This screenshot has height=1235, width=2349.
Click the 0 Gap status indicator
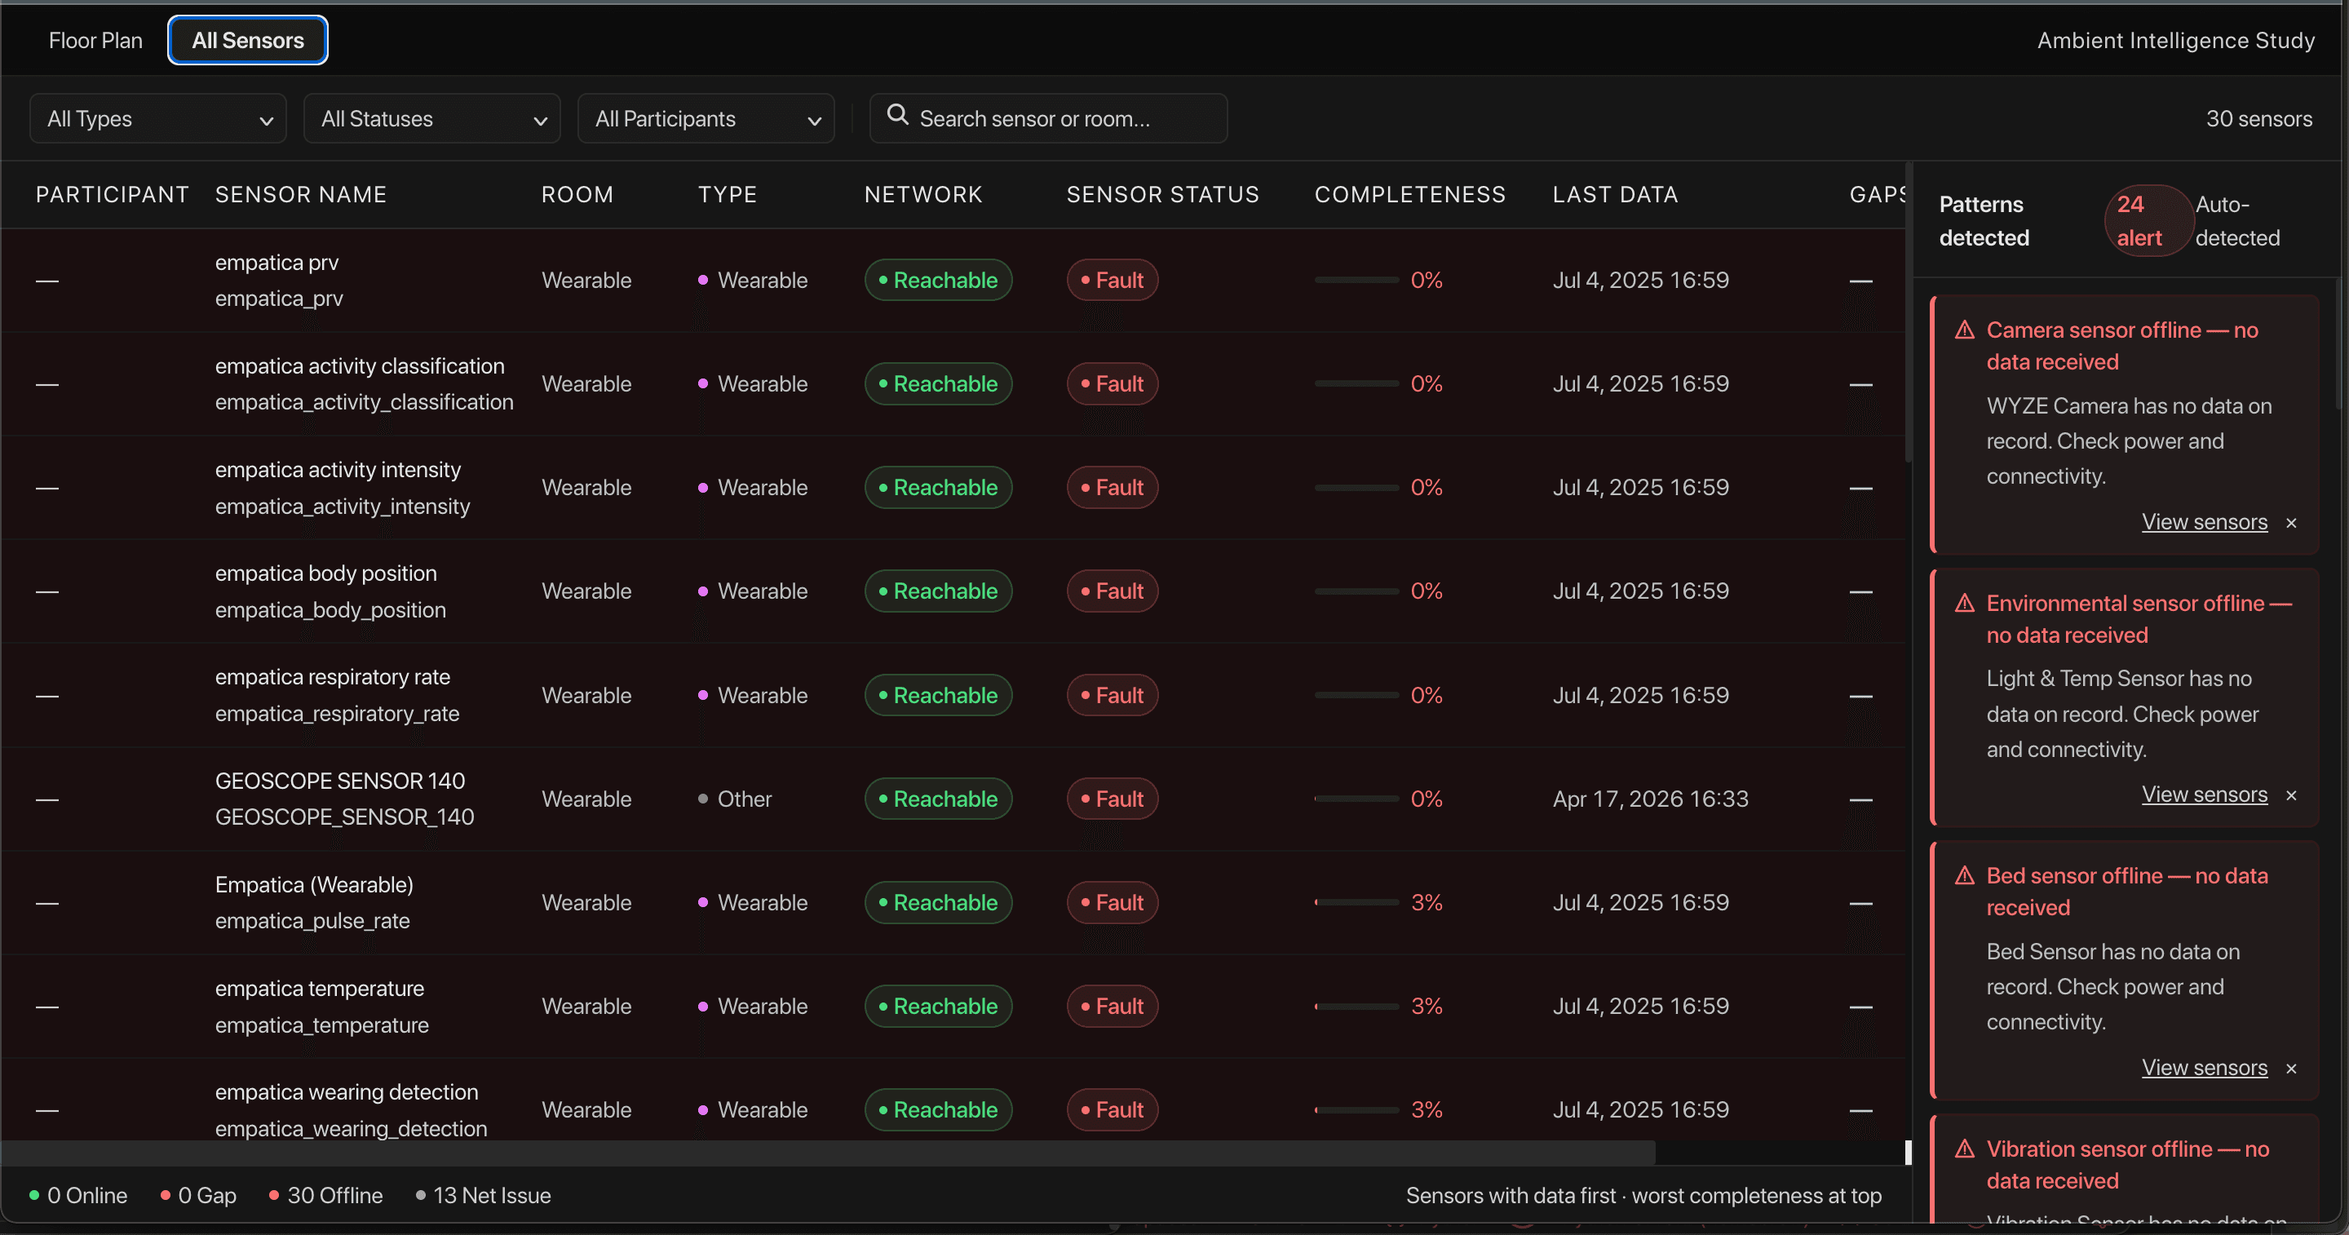click(x=198, y=1195)
